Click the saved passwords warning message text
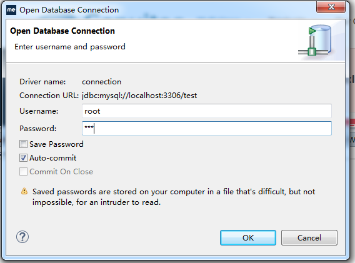The height and width of the screenshot is (263, 355). click(174, 197)
